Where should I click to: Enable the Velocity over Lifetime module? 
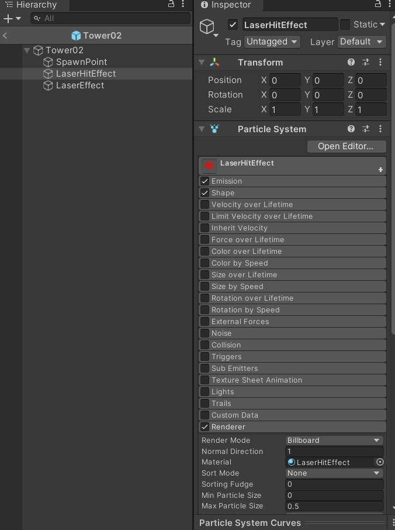tap(205, 205)
